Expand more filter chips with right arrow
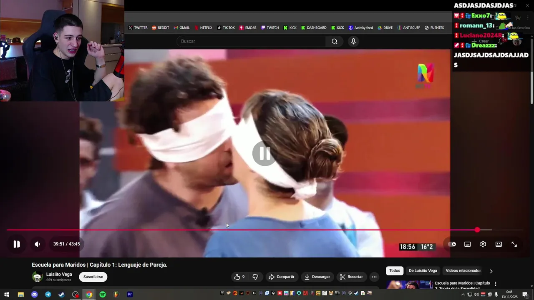Viewport: 534px width, 300px height. click(x=491, y=271)
